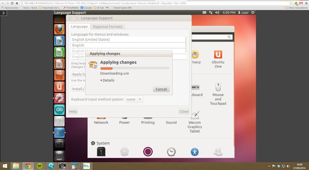Reload the page in Chrome
309x170 pixels.
(12, 3)
